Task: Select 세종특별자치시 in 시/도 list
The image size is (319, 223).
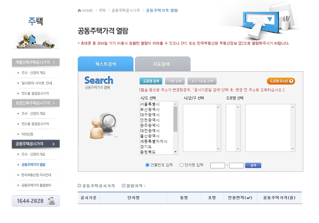Action: point(156,141)
